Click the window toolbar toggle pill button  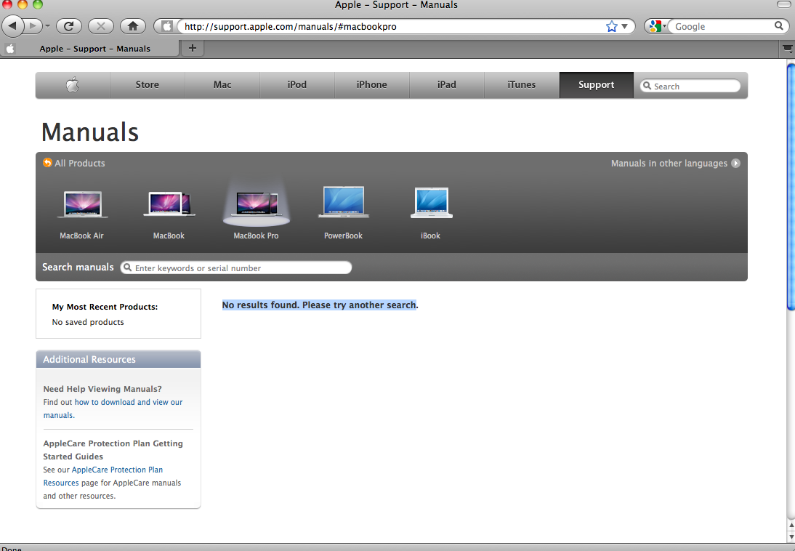783,4
